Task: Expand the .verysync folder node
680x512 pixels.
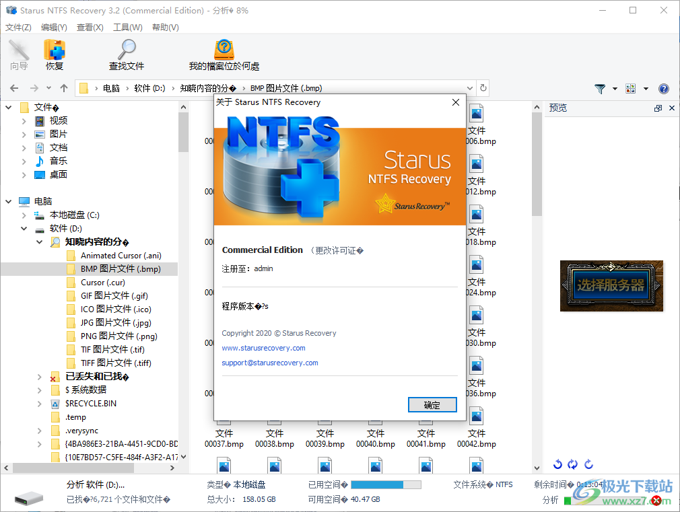Action: (x=40, y=431)
